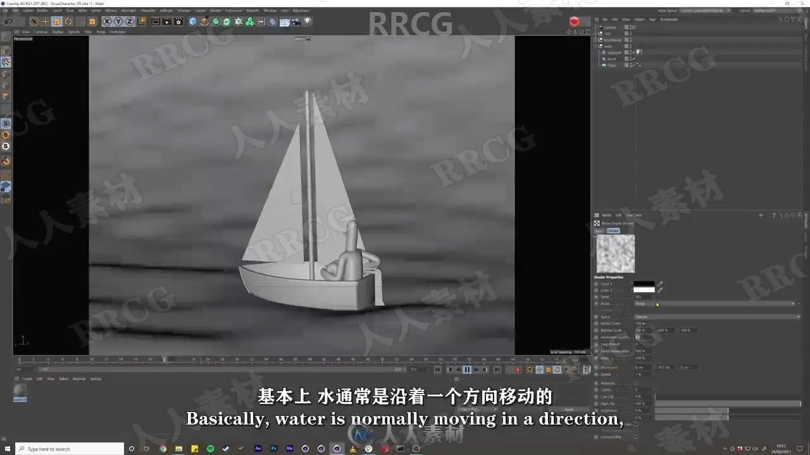Toggle Camera layer checkbox in Object Manager
The image size is (810, 455).
click(626, 27)
